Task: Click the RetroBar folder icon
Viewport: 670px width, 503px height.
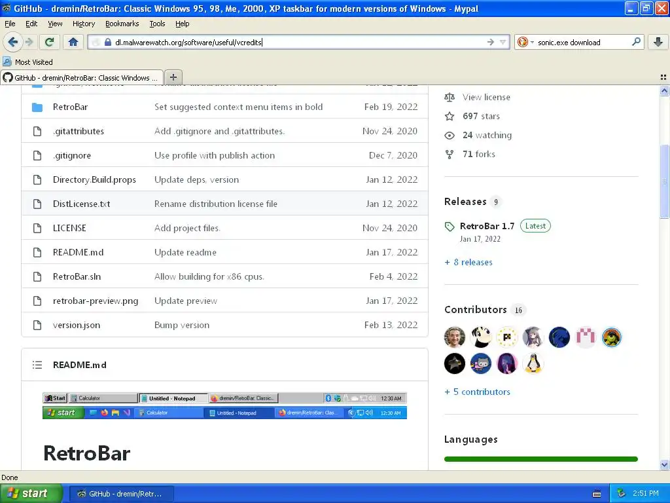Action: (x=37, y=107)
